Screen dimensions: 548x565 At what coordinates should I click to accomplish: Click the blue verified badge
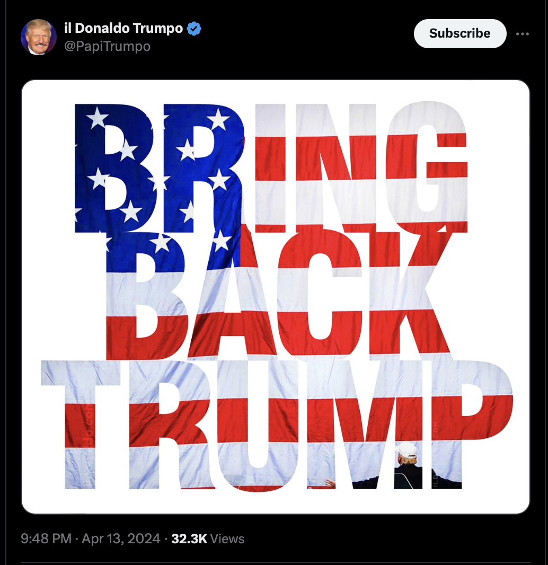tap(194, 29)
